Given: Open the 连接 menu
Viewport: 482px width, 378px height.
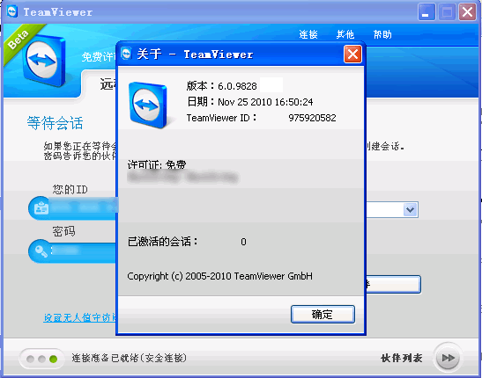Looking at the screenshot, I should point(308,34).
